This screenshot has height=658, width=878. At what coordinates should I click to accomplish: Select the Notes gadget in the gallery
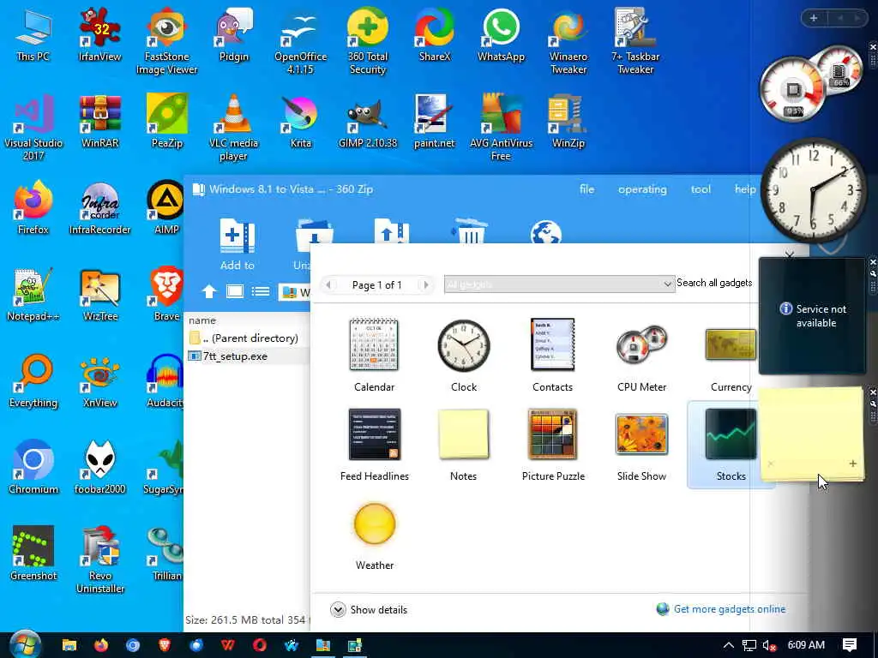463,434
